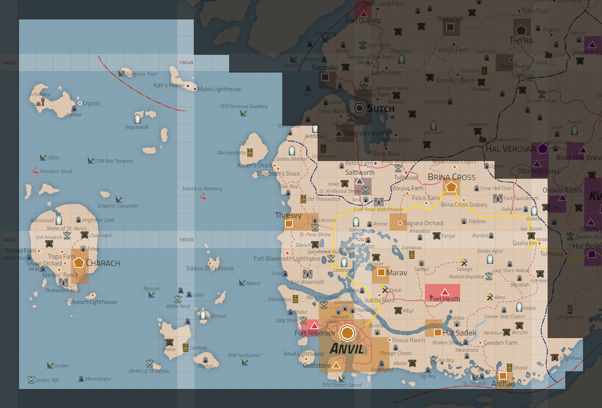Image resolution: width=602 pixels, height=408 pixels.
Task: Select the Mykoi Lighthouse dot marker
Action: 195,89
